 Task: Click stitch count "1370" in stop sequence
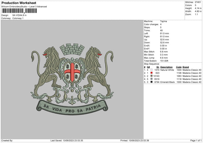(x=157, y=70)
